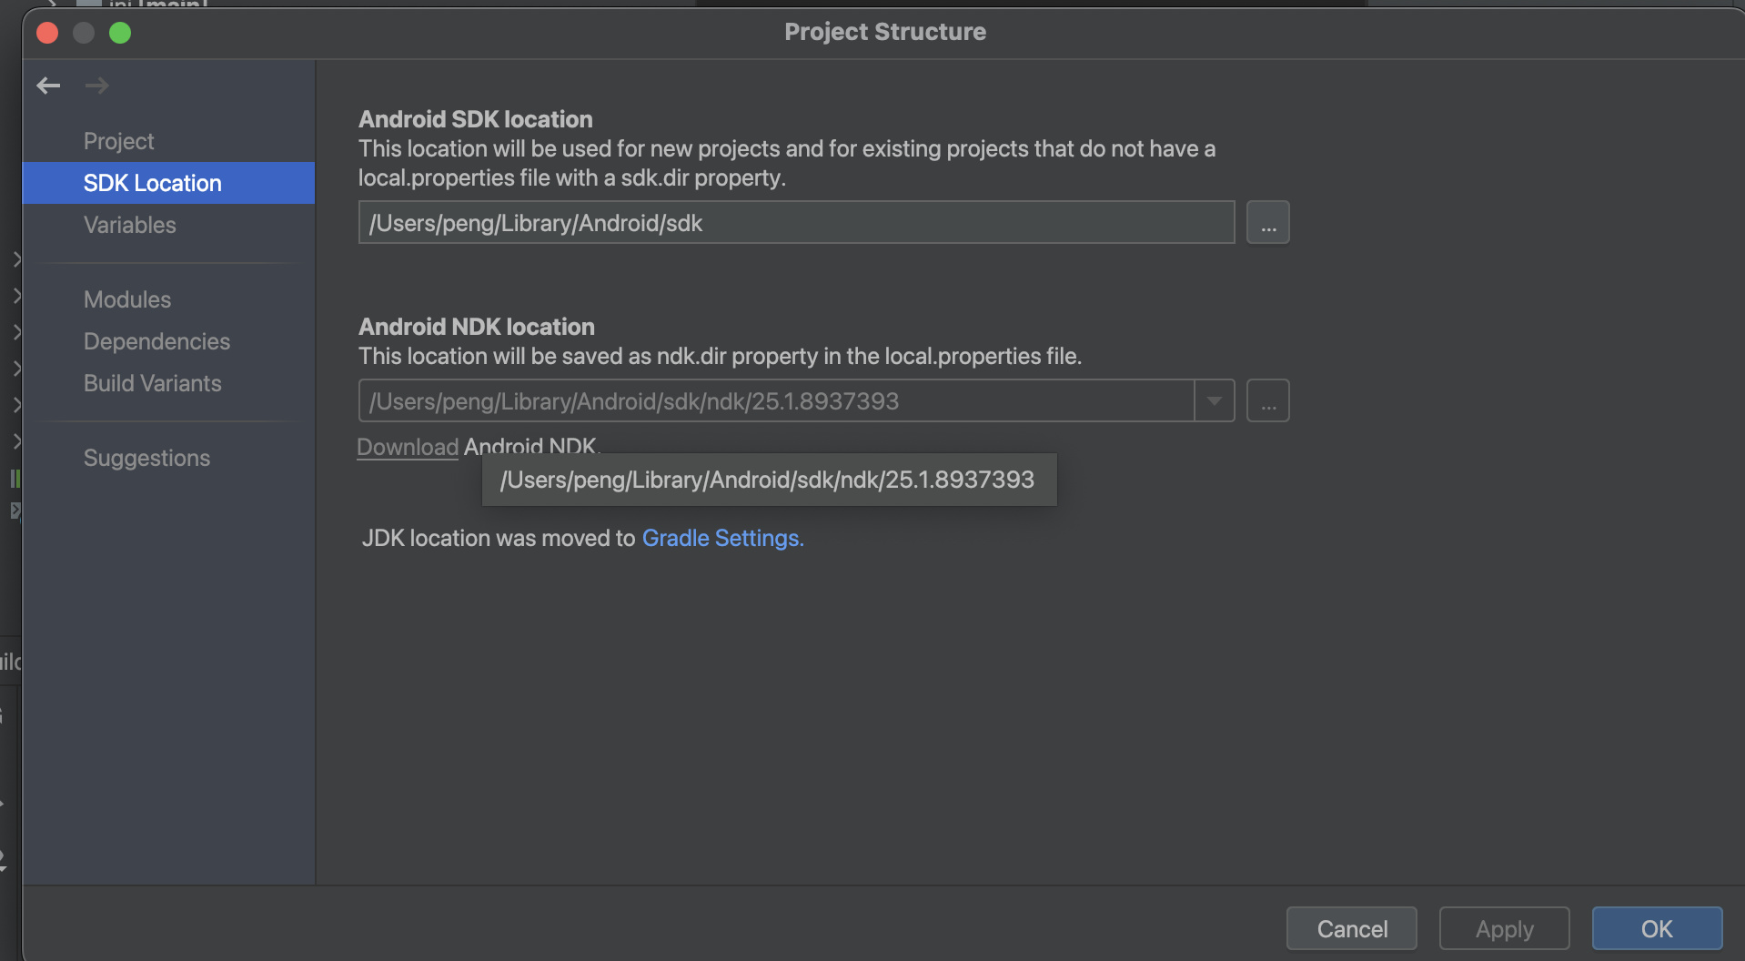
Task: Go to Dependencies section
Action: tap(156, 341)
